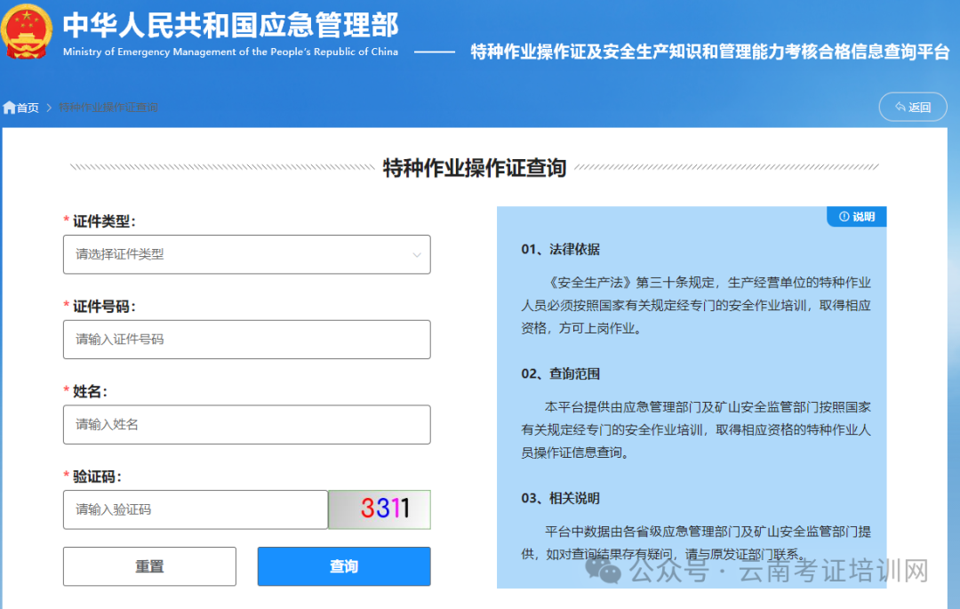Click the Ministry of Emergency Management English subtitle
The image size is (960, 609).
pyautogui.click(x=230, y=52)
